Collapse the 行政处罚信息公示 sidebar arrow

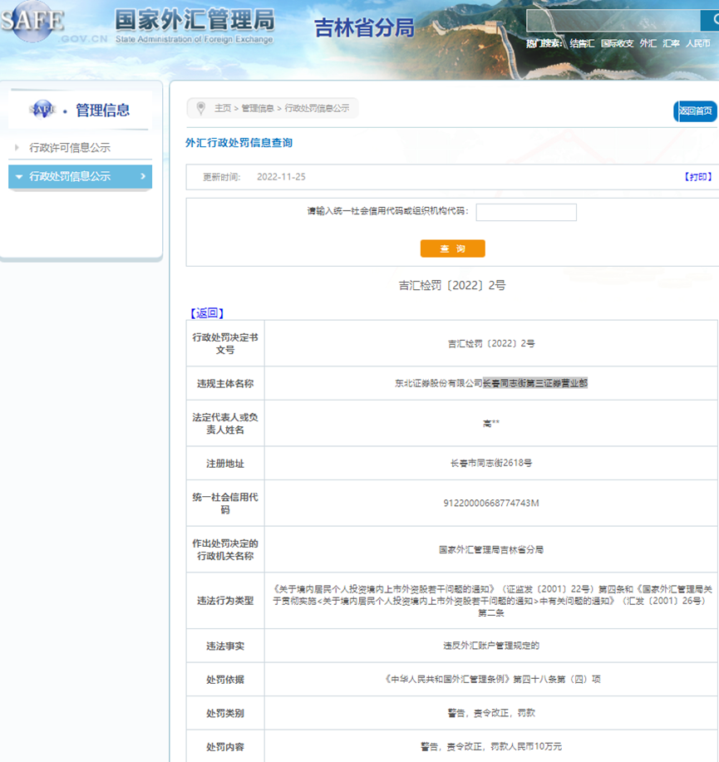pyautogui.click(x=19, y=176)
